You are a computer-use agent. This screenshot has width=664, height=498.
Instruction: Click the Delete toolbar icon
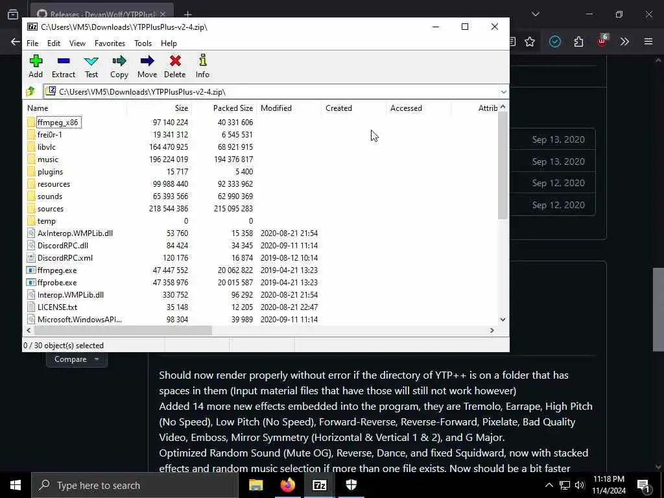point(175,66)
